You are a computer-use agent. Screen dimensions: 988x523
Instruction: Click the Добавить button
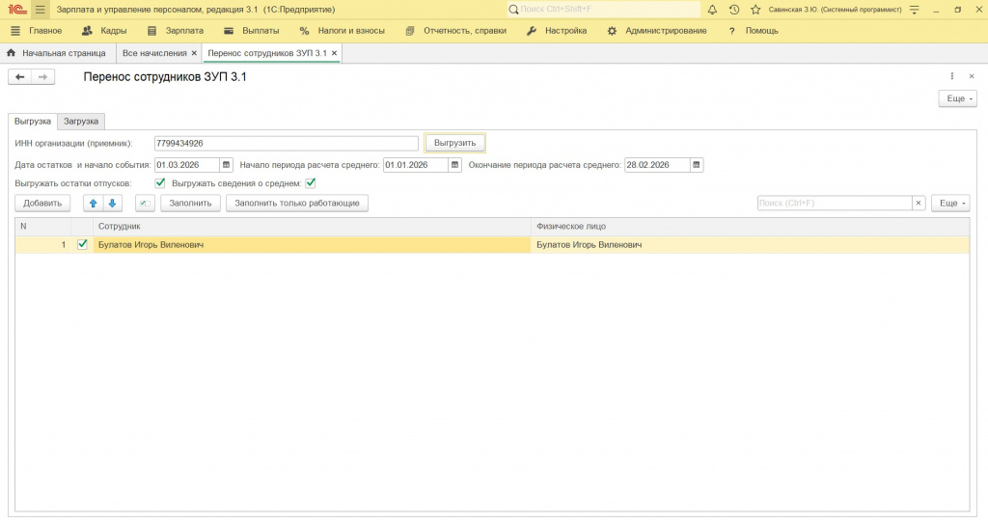click(42, 203)
